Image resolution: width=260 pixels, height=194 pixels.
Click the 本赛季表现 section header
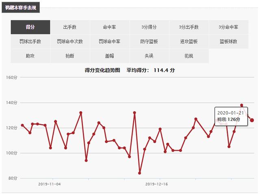point(21,8)
